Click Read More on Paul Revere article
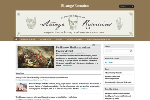 click(67, 65)
